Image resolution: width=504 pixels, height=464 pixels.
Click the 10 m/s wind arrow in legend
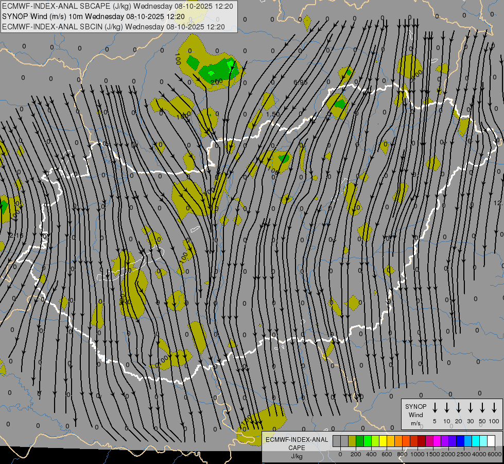pyautogui.click(x=447, y=408)
